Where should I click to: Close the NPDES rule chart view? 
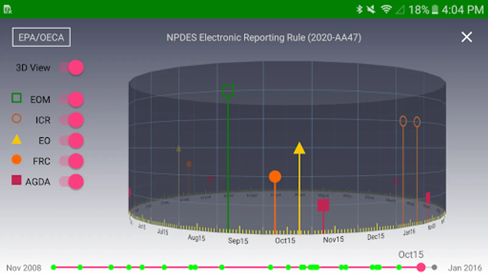(x=467, y=37)
